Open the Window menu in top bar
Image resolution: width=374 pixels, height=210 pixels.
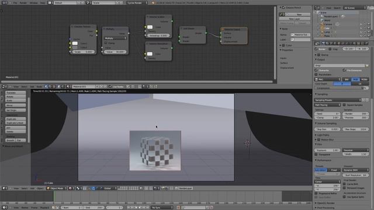point(34,2)
